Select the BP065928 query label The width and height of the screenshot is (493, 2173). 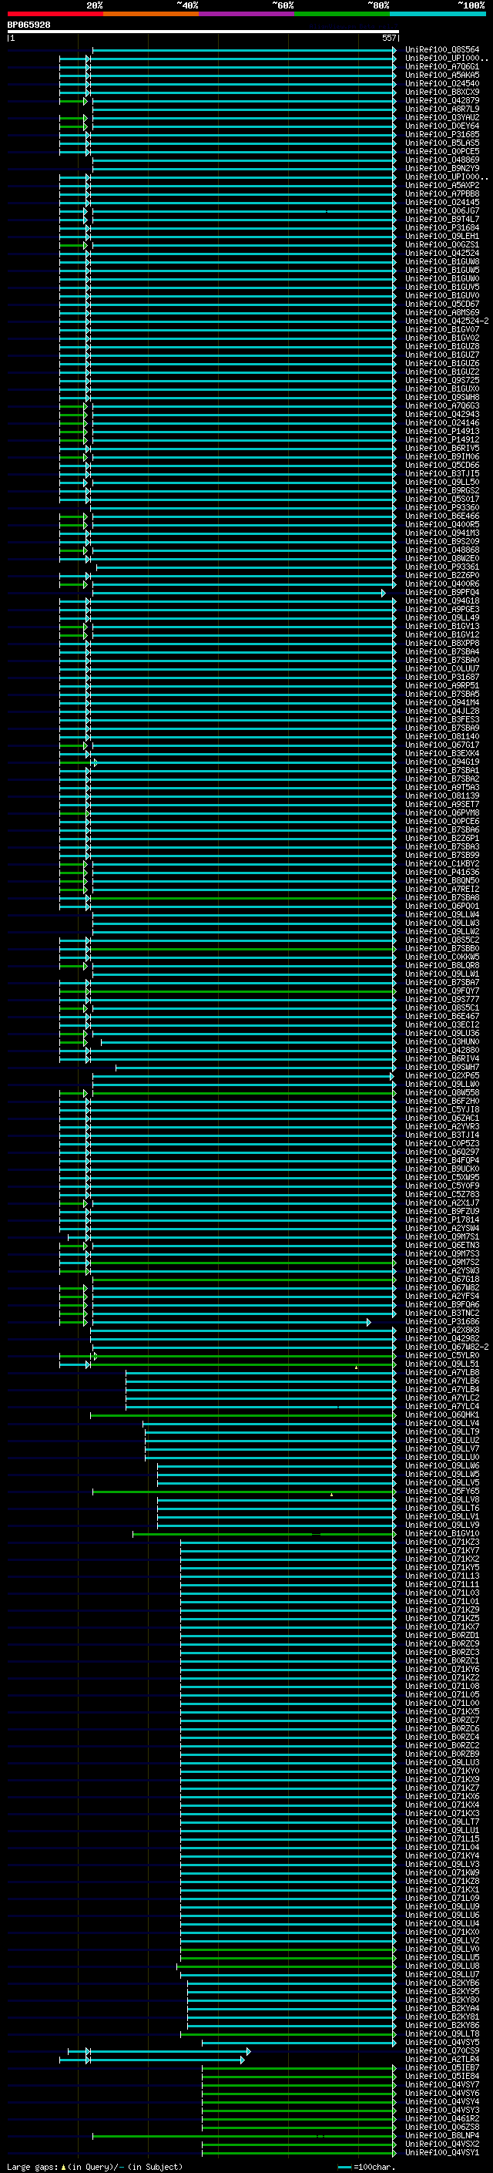tap(29, 25)
